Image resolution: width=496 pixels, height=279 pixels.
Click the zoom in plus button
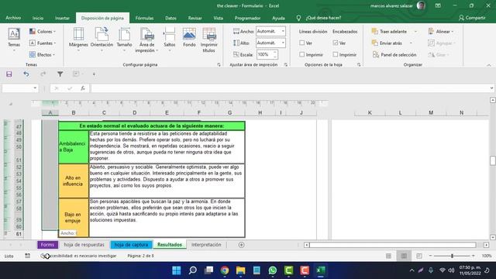474,256
